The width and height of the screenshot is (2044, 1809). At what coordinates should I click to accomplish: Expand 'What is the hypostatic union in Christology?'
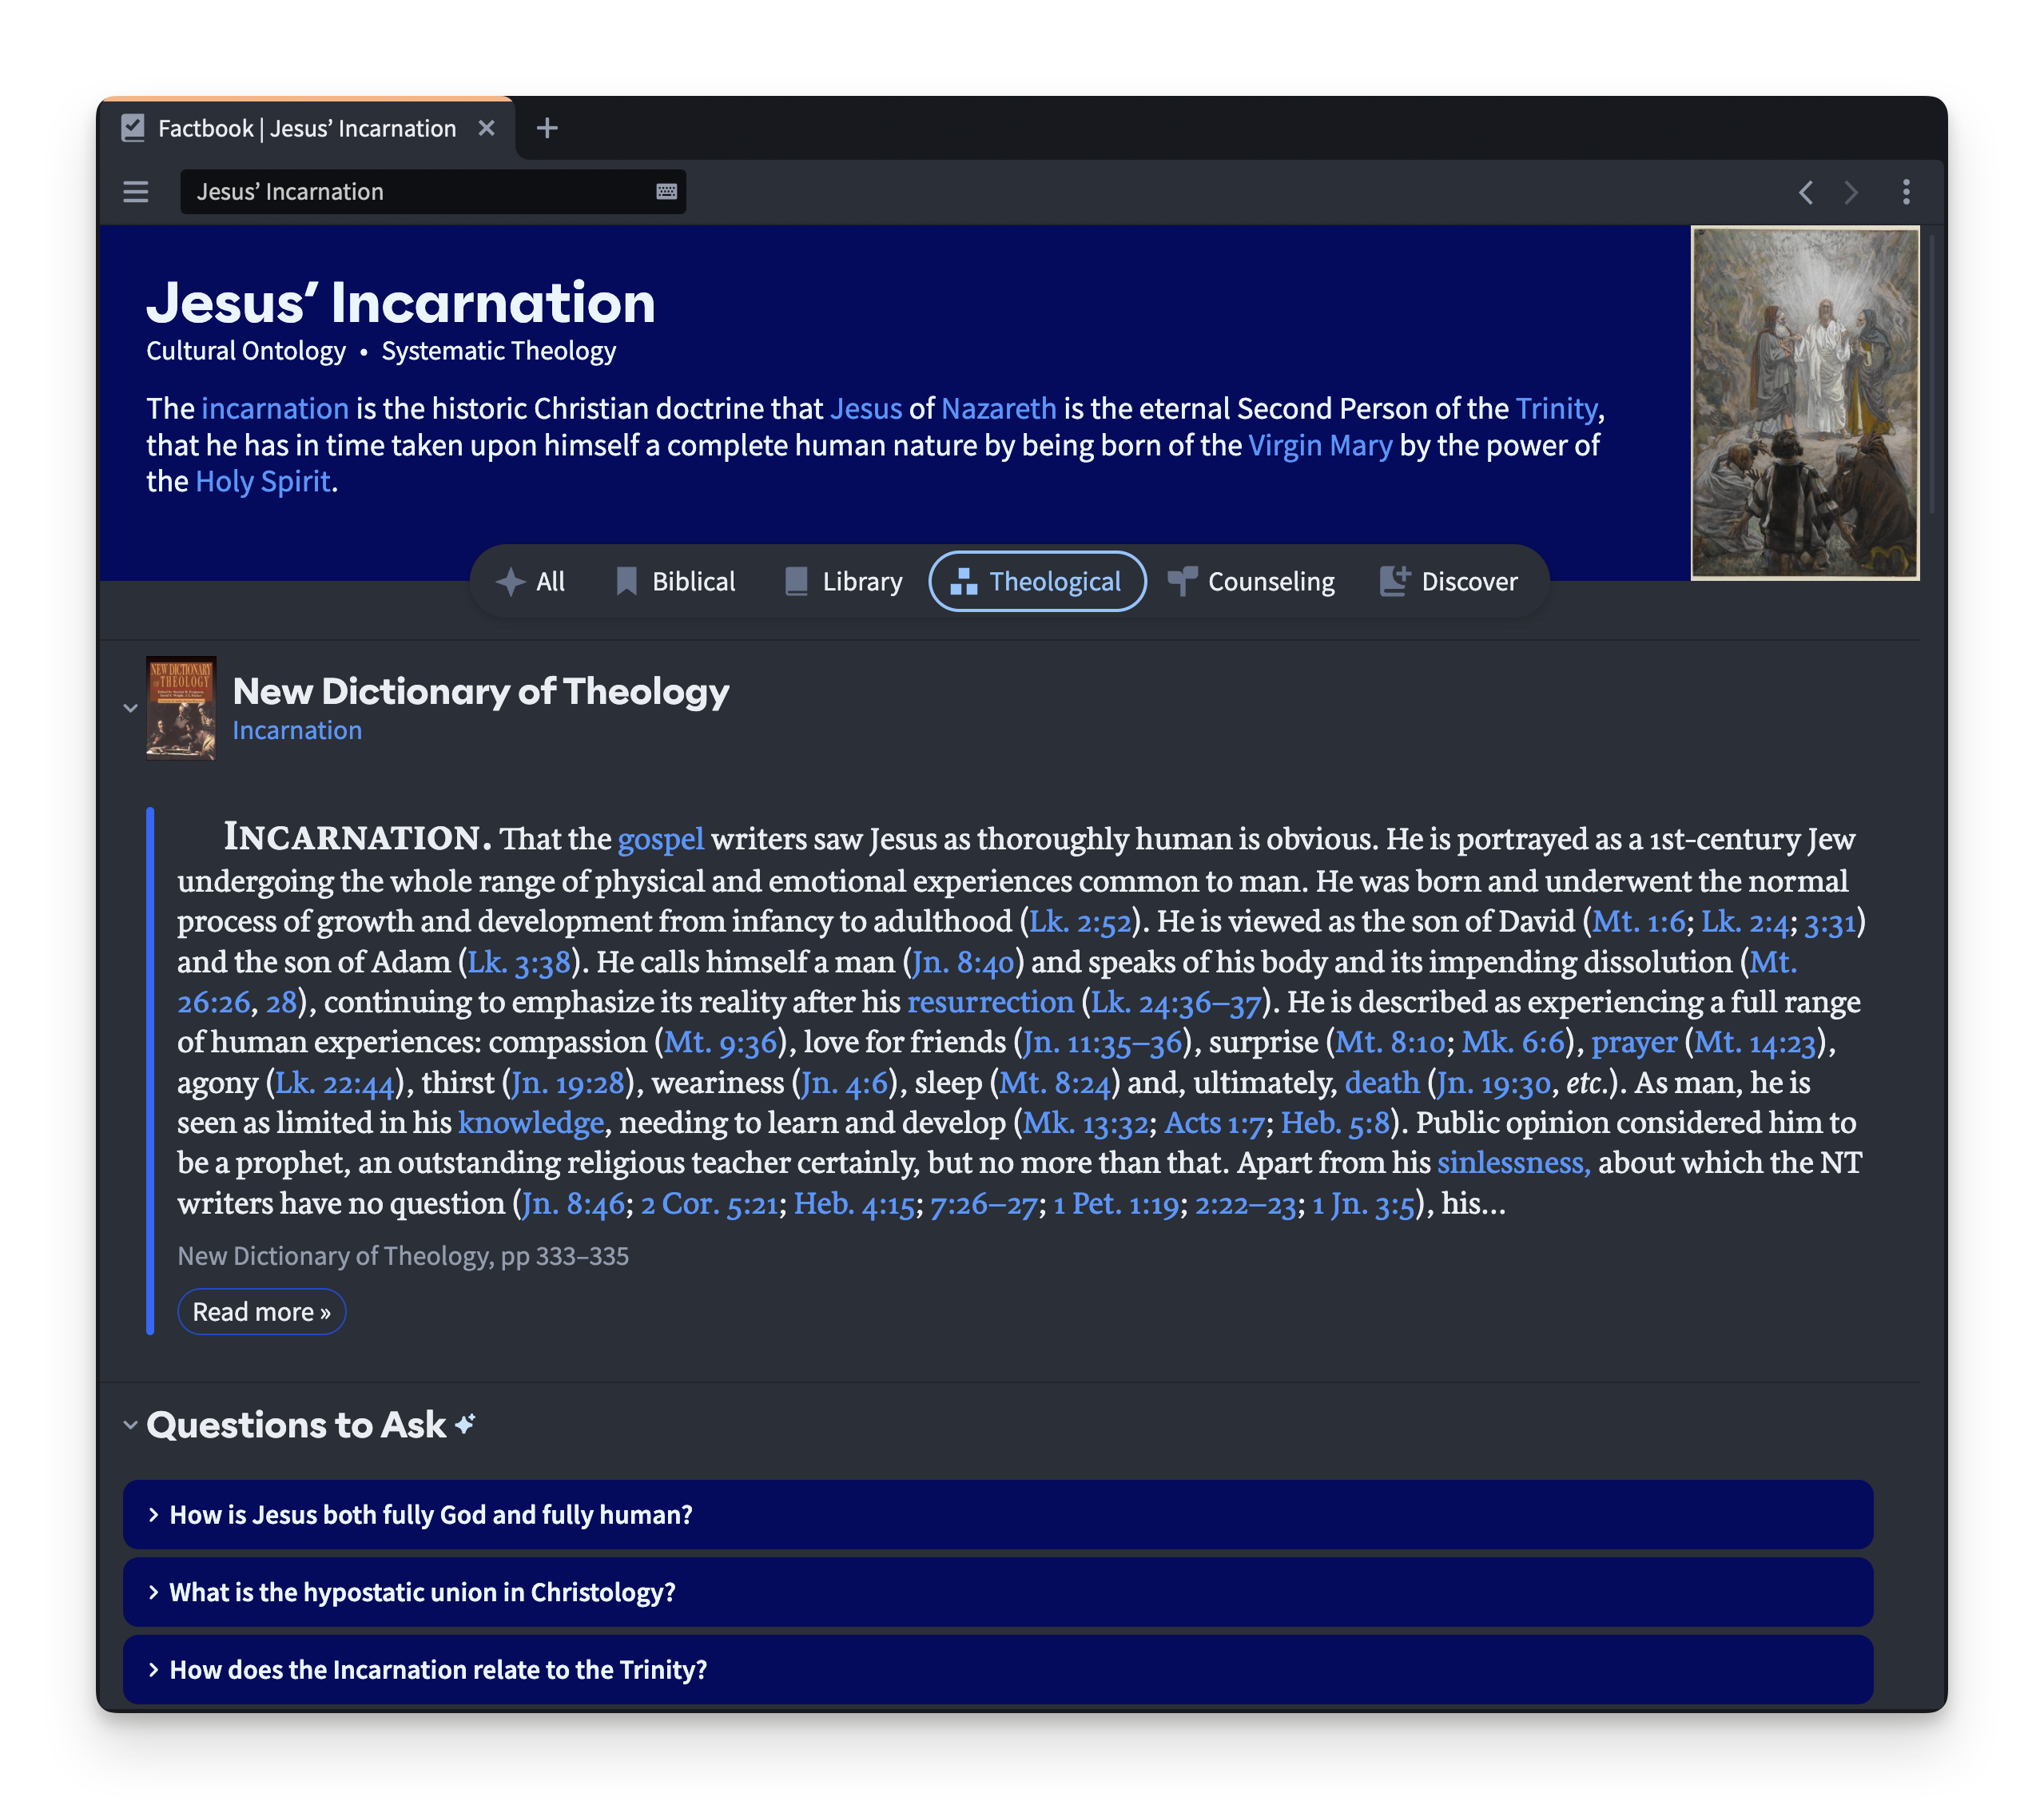(x=420, y=1592)
